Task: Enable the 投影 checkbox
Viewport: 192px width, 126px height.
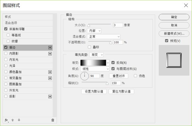Action: click(6, 96)
